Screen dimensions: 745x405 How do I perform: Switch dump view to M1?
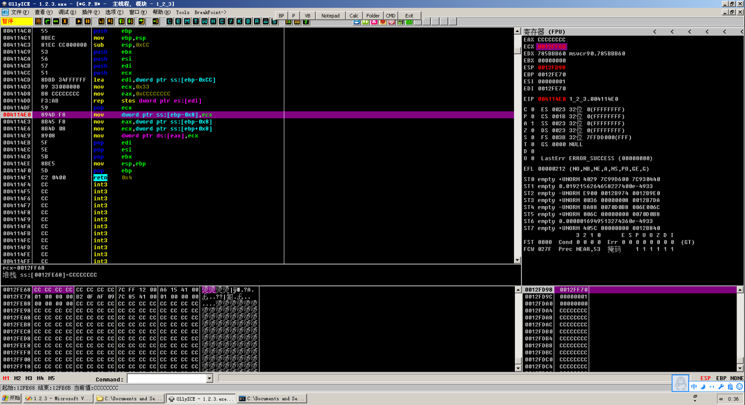coord(6,378)
